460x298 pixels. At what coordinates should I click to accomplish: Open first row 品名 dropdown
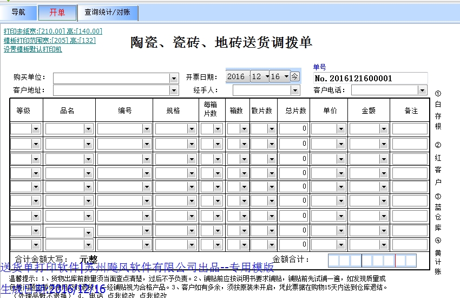tap(88, 129)
